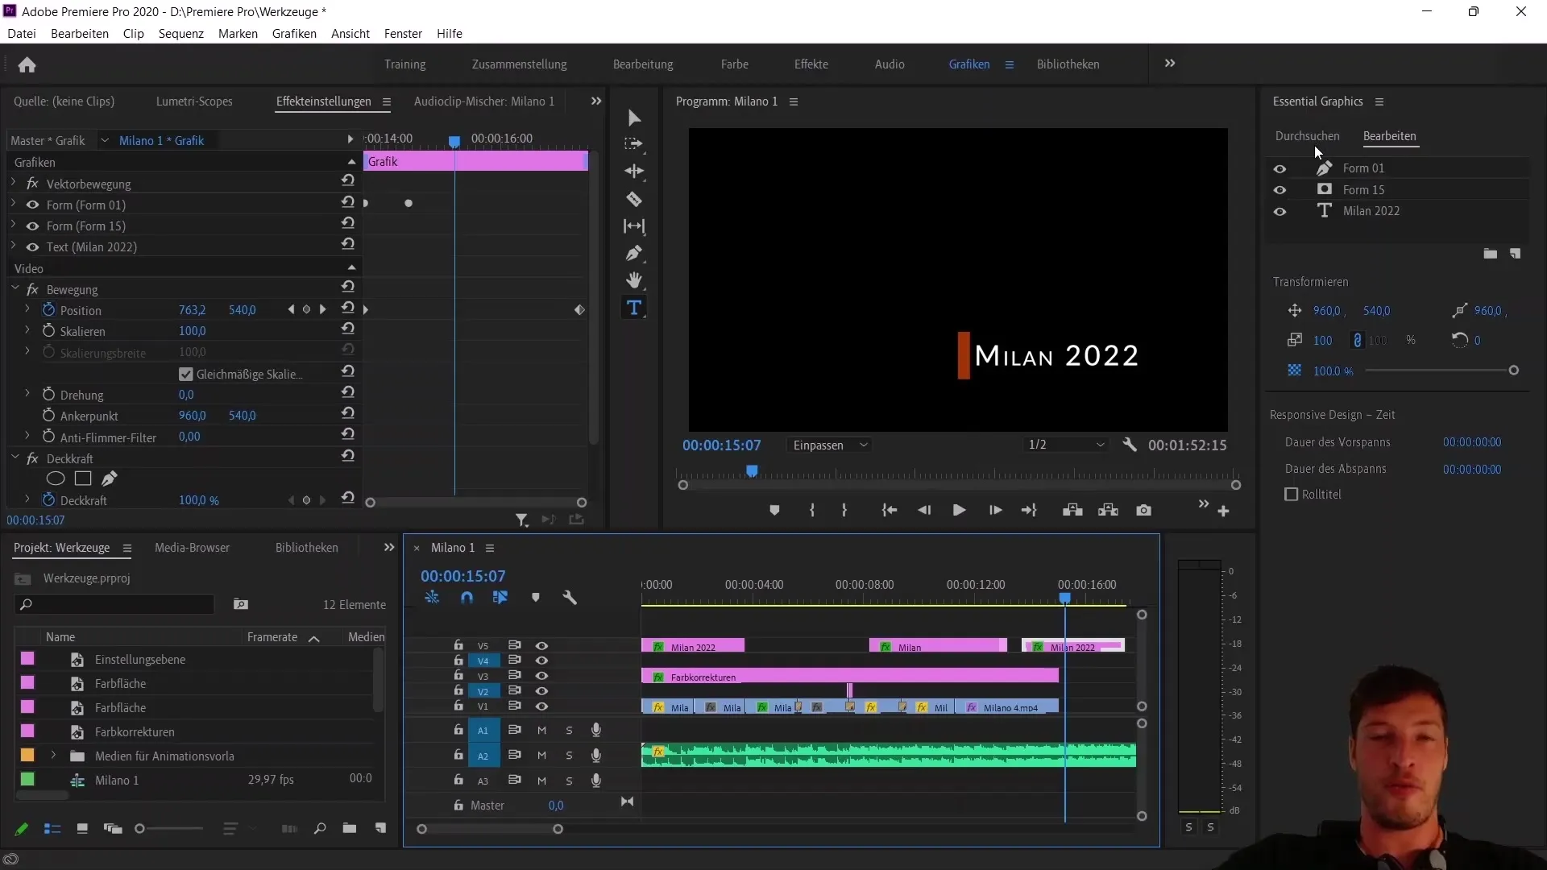The width and height of the screenshot is (1547, 870).
Task: Switch to Lumetri-Scopes tab
Action: 194,101
